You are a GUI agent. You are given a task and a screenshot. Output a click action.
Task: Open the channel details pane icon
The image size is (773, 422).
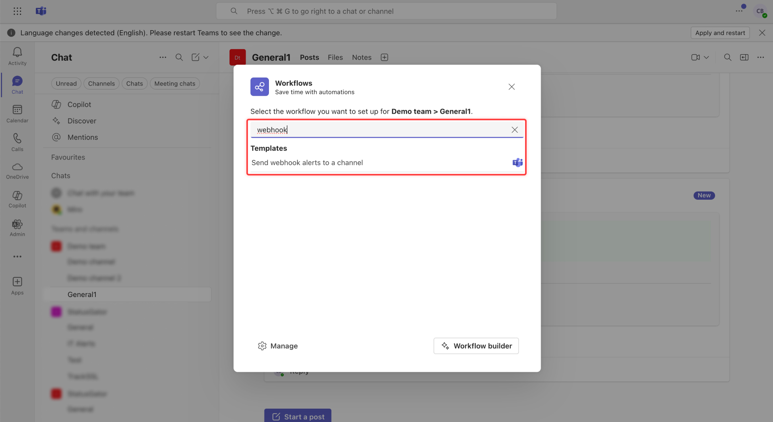(744, 57)
